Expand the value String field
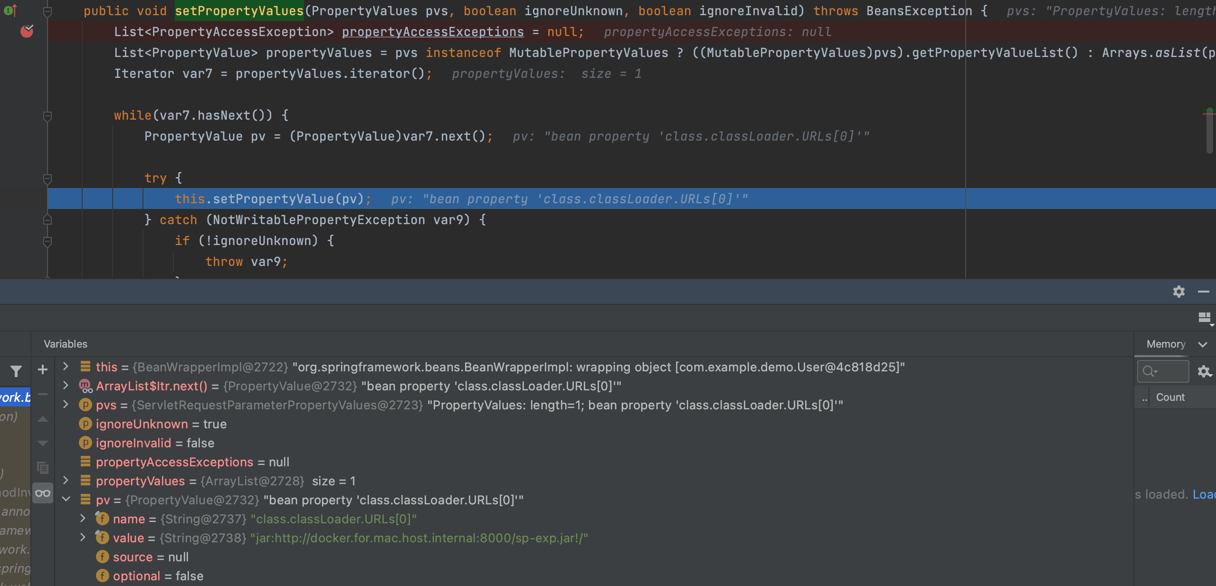1216x586 pixels. (83, 537)
